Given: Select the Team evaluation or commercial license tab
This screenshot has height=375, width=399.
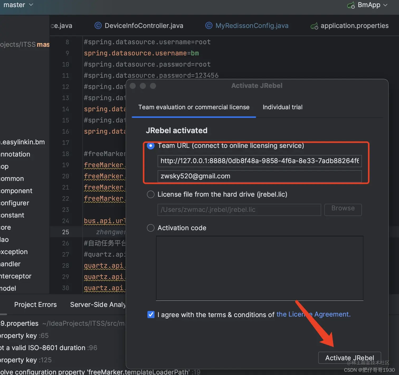Looking at the screenshot, I should click(x=194, y=107).
